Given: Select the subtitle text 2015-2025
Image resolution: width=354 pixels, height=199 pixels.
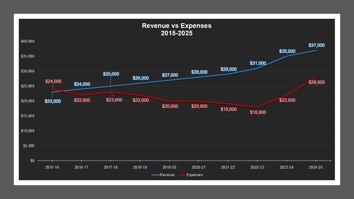Looking at the screenshot, I should 176,33.
